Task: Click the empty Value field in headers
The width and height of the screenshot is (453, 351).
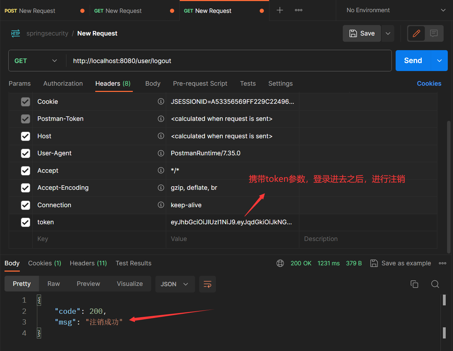Action: tap(232, 239)
